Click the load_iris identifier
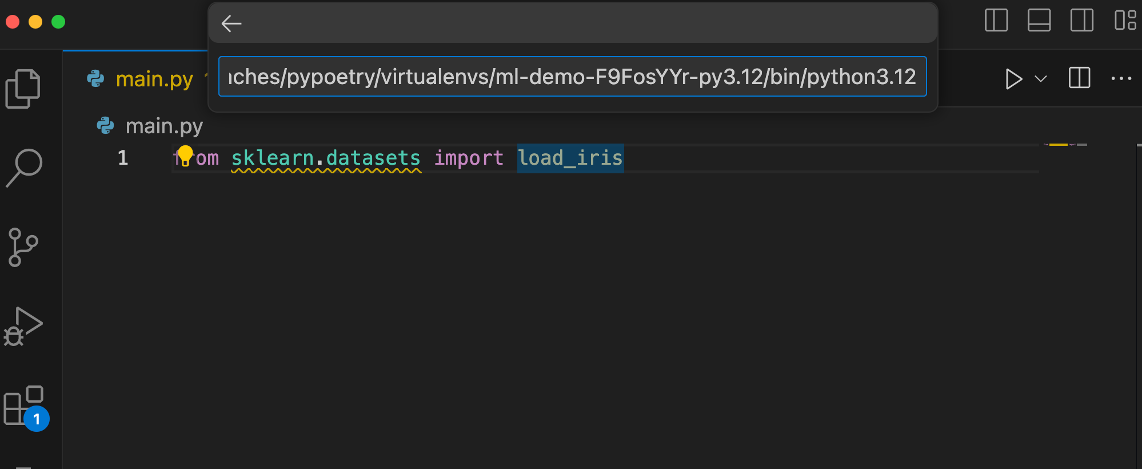Viewport: 1142px width, 469px height. 570,158
